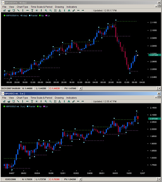The width and height of the screenshot is (162, 182).
Task: Click the H: 1.75930 status value
Action: [x=27, y=179]
